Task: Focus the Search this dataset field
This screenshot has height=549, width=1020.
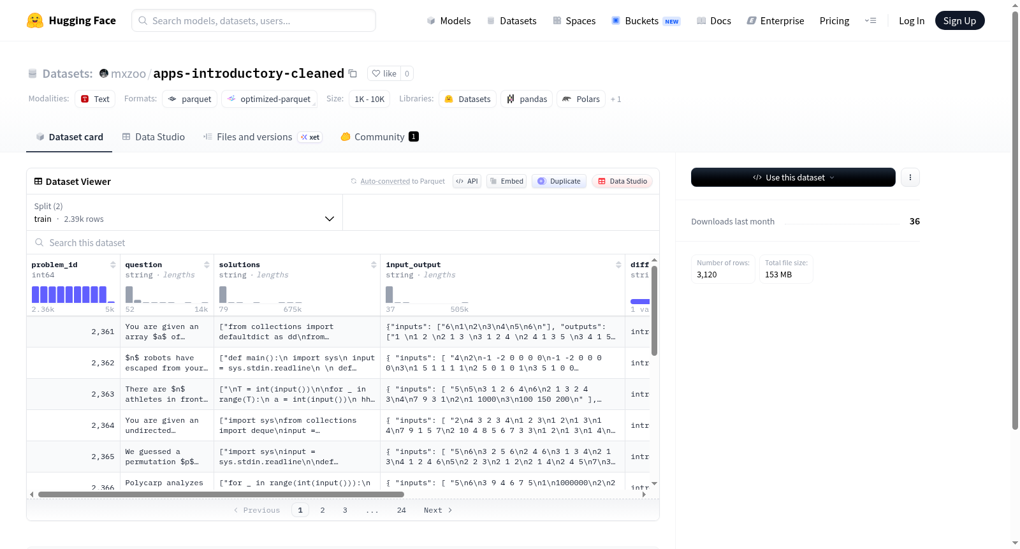Action: 343,242
